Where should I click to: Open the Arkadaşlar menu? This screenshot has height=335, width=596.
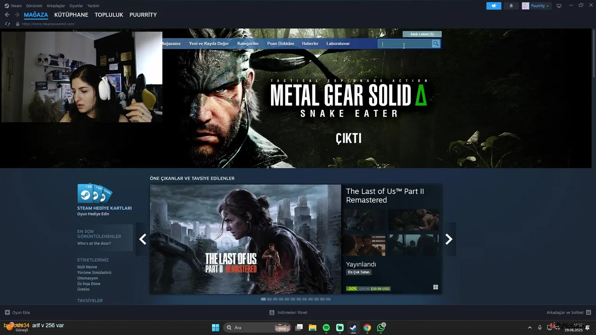point(55,6)
